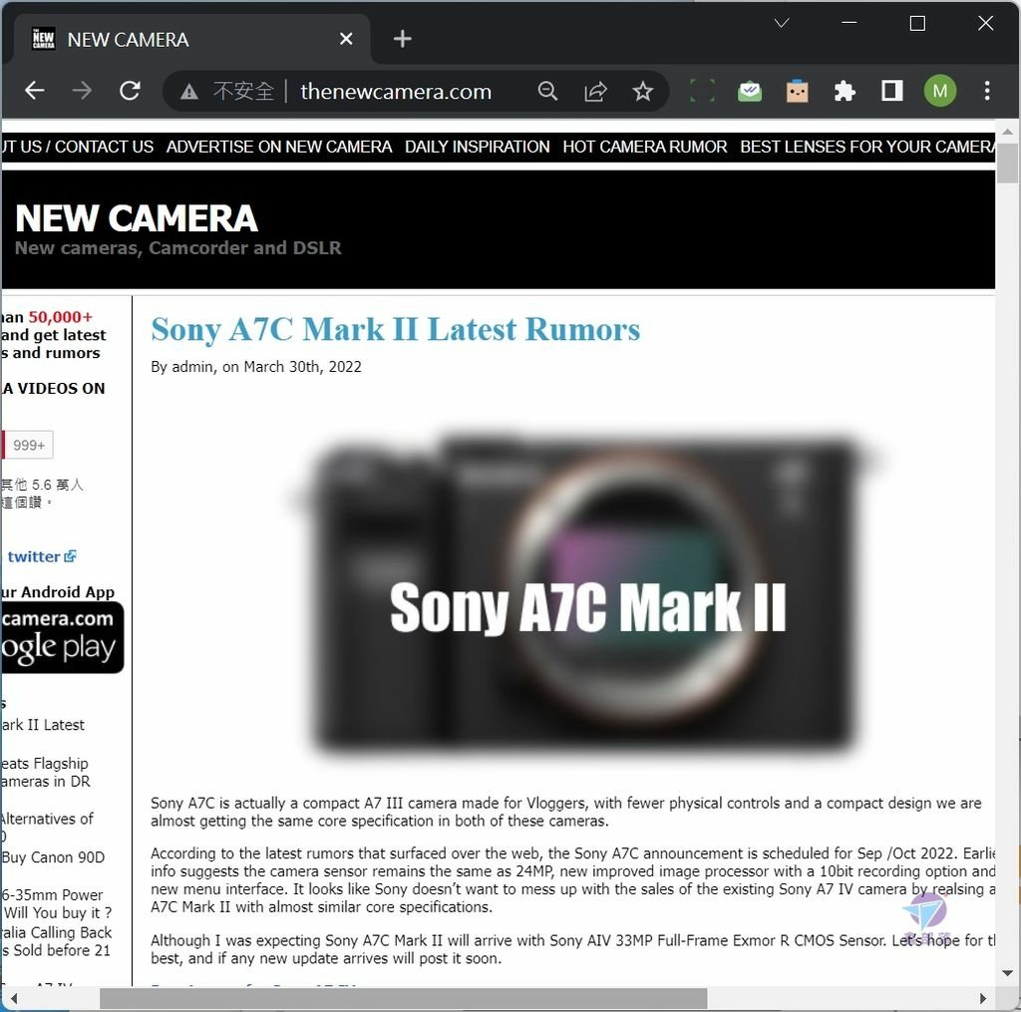The width and height of the screenshot is (1021, 1012).
Task: Open the Extensions puzzle piece menu
Action: [845, 91]
